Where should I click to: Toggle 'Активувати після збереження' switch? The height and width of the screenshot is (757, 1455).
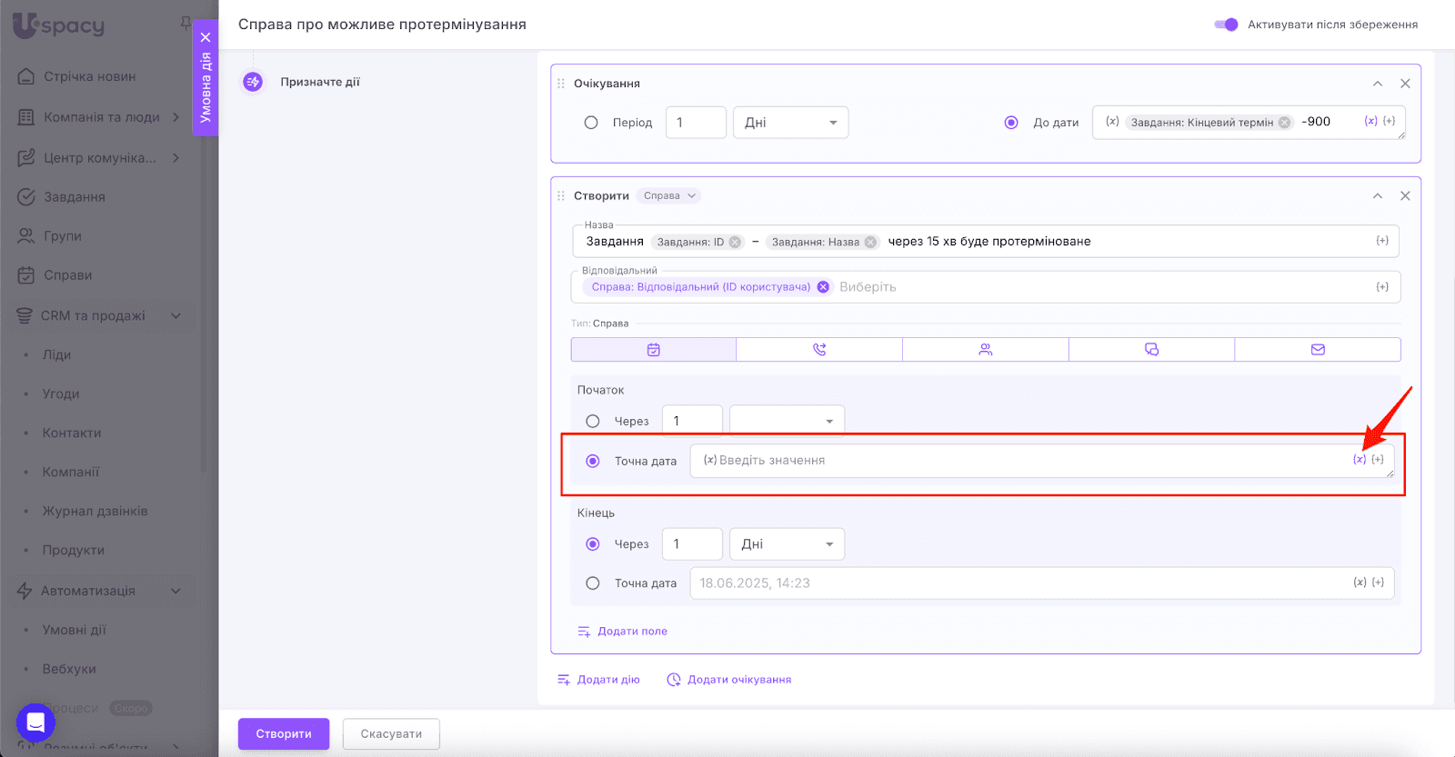1226,25
